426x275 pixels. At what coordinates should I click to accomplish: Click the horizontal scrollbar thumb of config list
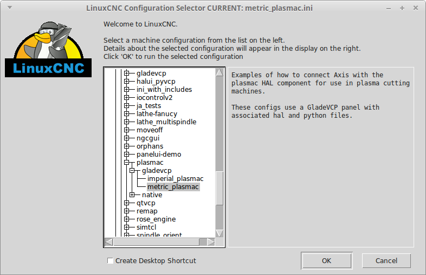[x=156, y=242]
